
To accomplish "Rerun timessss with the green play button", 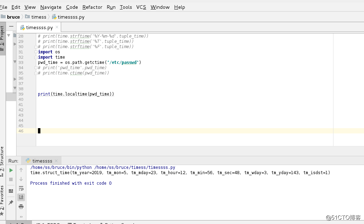I will point(11,170).
